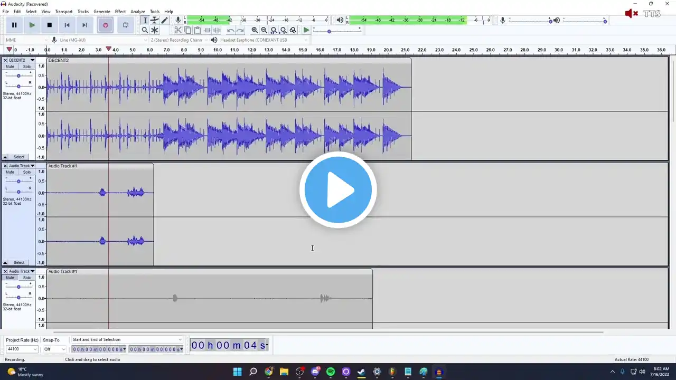Image resolution: width=676 pixels, height=380 pixels.
Task: Click the Play-at-Speed green arrow
Action: coord(306,30)
